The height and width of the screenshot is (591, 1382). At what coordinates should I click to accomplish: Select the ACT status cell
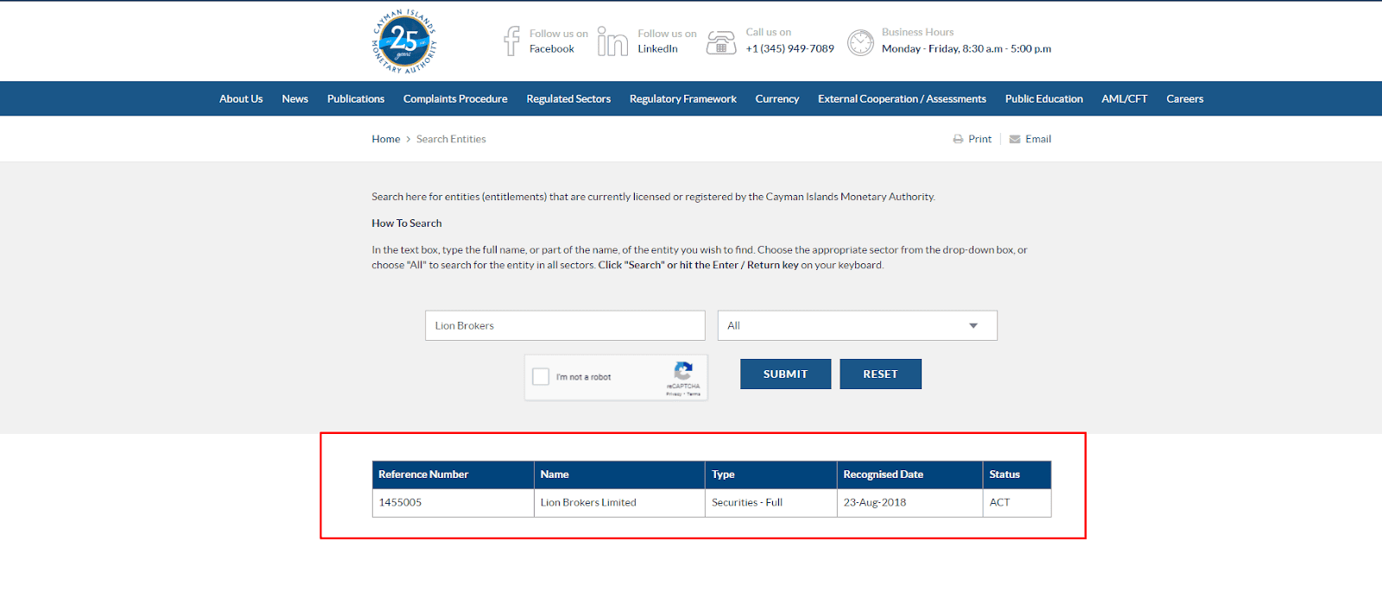pyautogui.click(x=1017, y=503)
